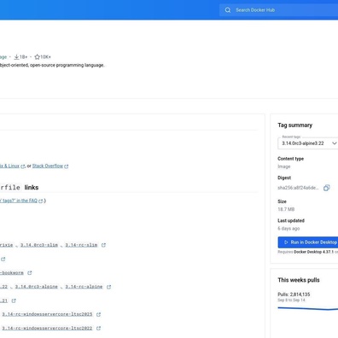The image size is (338, 338).
Task: Expand the Recent tags dropdown
Action: click(x=308, y=143)
